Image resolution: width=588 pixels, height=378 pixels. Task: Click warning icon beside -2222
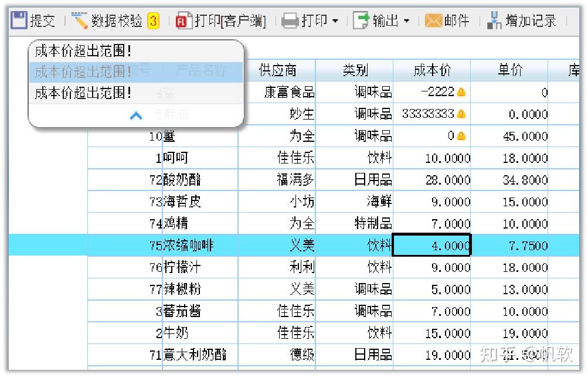coord(461,92)
